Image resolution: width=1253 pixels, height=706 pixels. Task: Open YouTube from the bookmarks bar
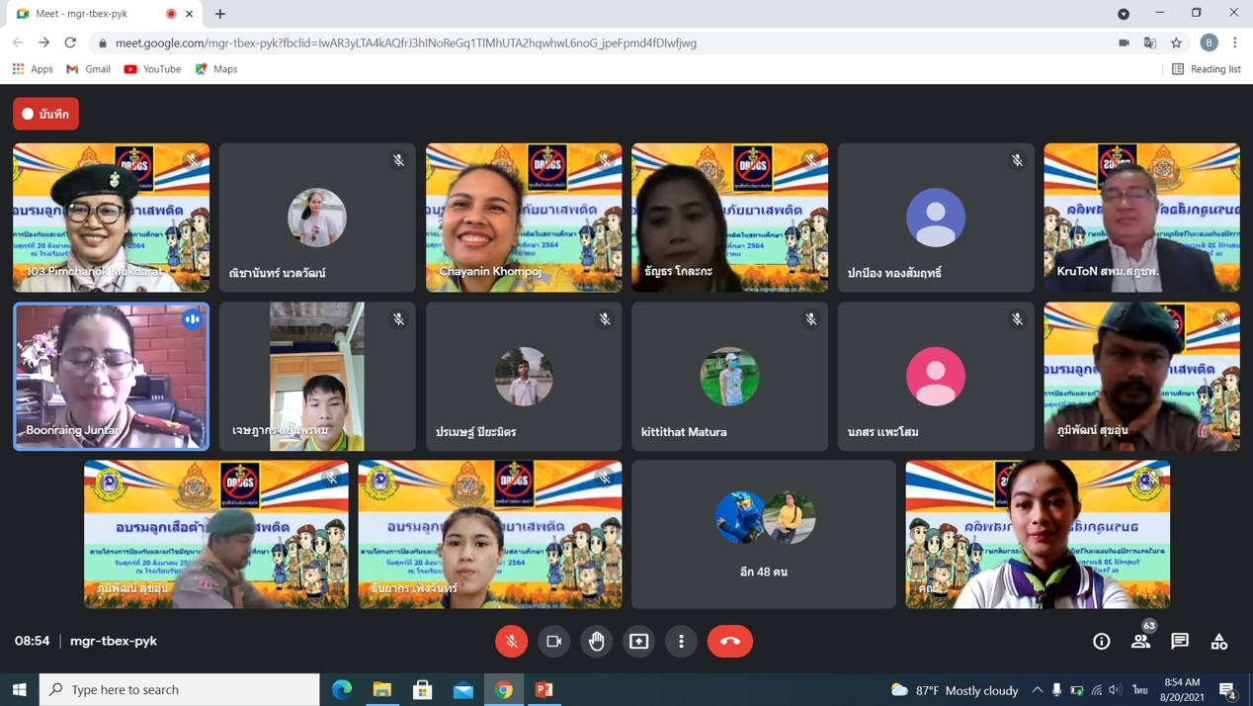point(152,69)
